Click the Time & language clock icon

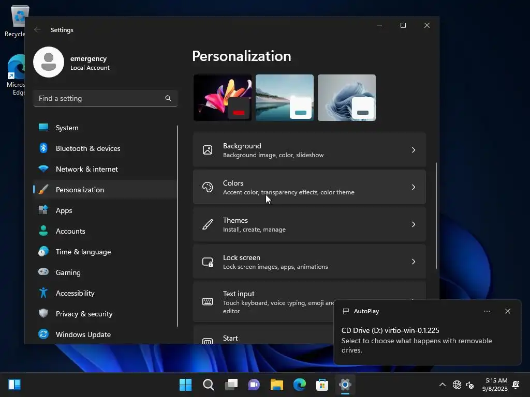coord(43,252)
